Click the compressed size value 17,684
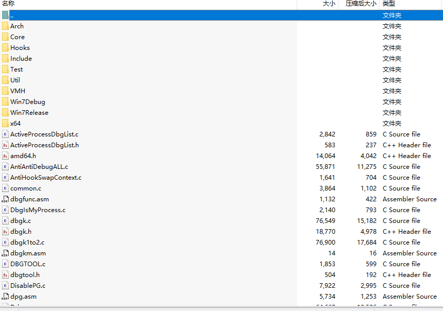Screen dimensions: 443x311 tap(367, 243)
